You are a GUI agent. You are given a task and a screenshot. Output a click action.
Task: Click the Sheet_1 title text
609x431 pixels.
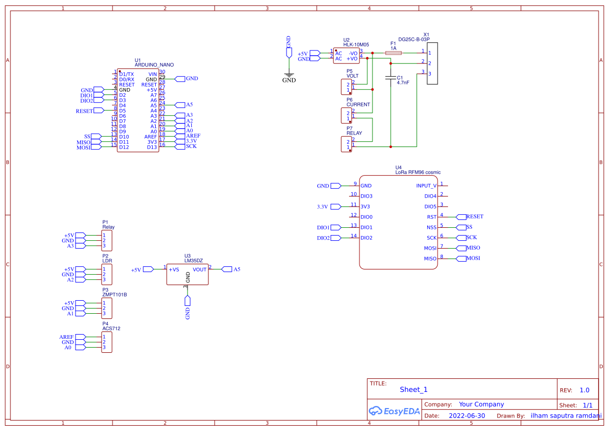[x=414, y=389]
